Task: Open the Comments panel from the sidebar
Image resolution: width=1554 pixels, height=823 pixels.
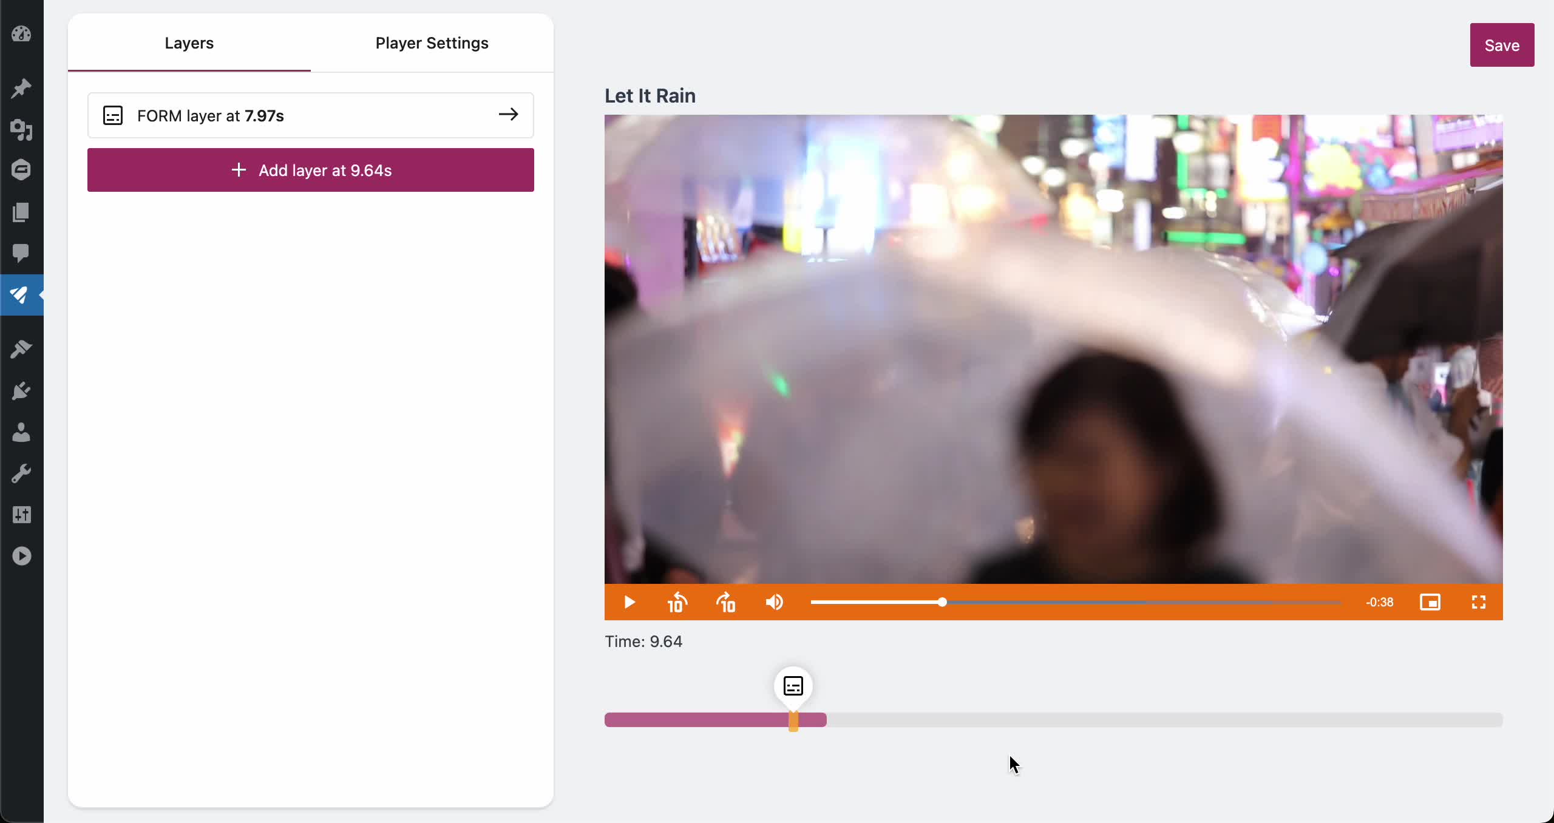Action: pyautogui.click(x=22, y=253)
